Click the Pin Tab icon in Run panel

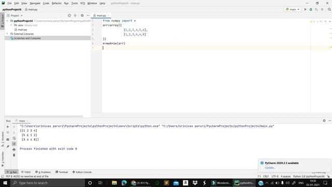(x=8, y=146)
